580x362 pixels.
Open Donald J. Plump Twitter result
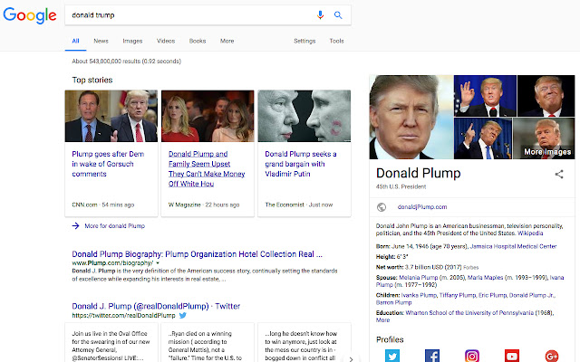[x=156, y=306]
